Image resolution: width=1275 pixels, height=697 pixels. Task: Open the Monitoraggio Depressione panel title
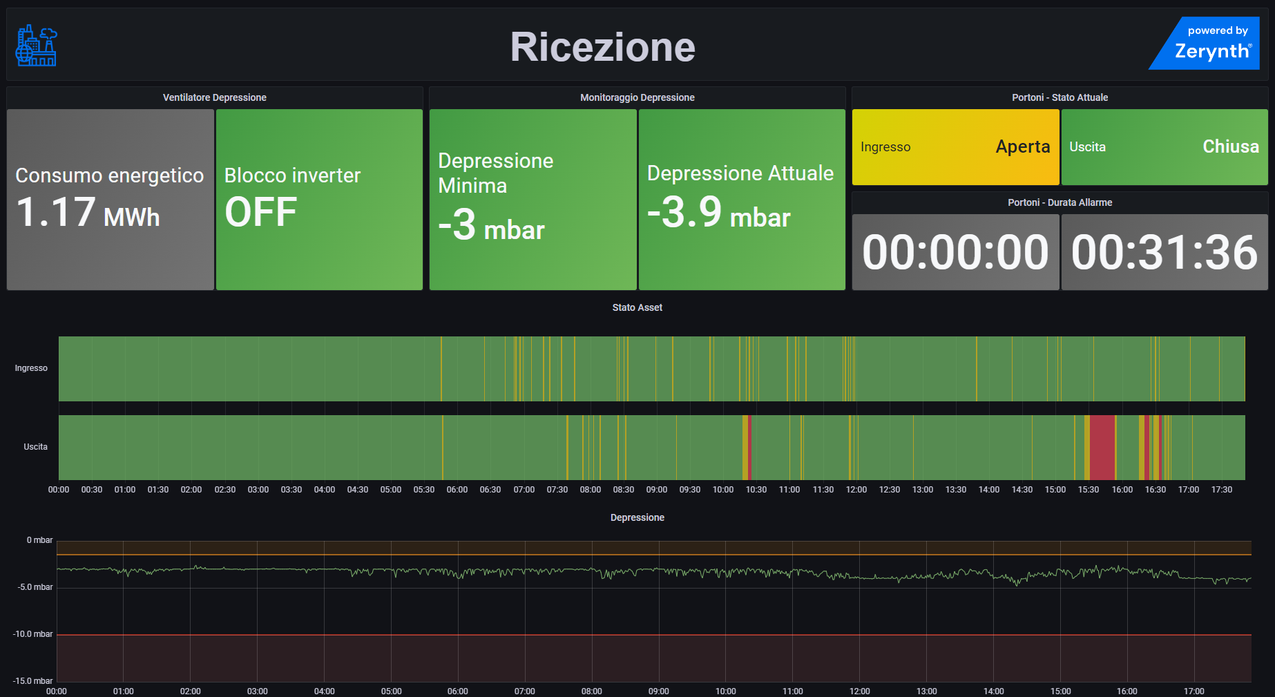[637, 97]
